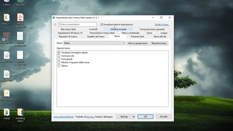Check Mostra il riquadro delle icone
233x131 pixels.
point(59,62)
